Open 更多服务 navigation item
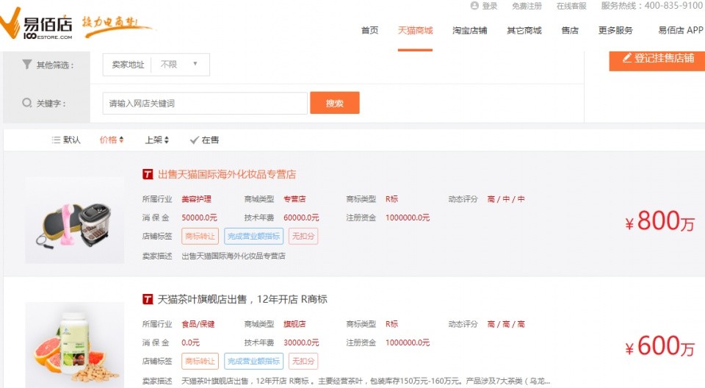Image resolution: width=705 pixels, height=388 pixels. pos(615,31)
